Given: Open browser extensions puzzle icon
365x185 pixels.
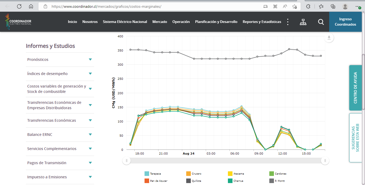Looking at the screenshot, I should coord(308,6).
